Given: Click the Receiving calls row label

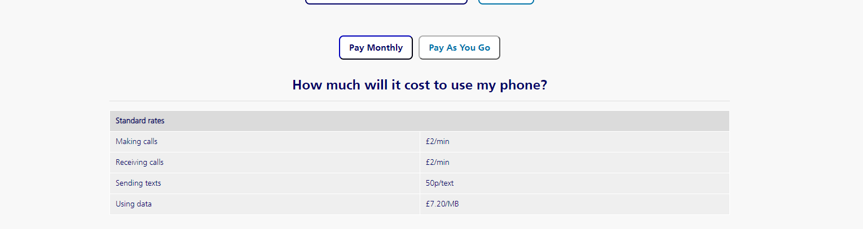Looking at the screenshot, I should 139,162.
